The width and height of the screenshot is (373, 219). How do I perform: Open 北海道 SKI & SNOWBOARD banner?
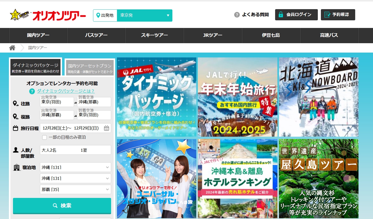point(319,97)
